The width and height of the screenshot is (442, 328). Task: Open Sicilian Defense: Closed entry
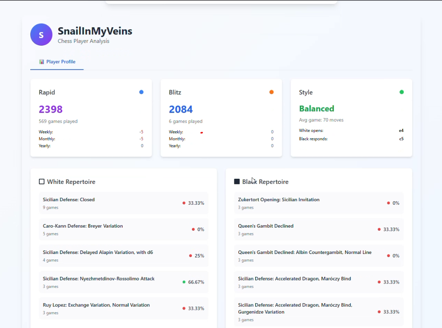tap(123, 203)
